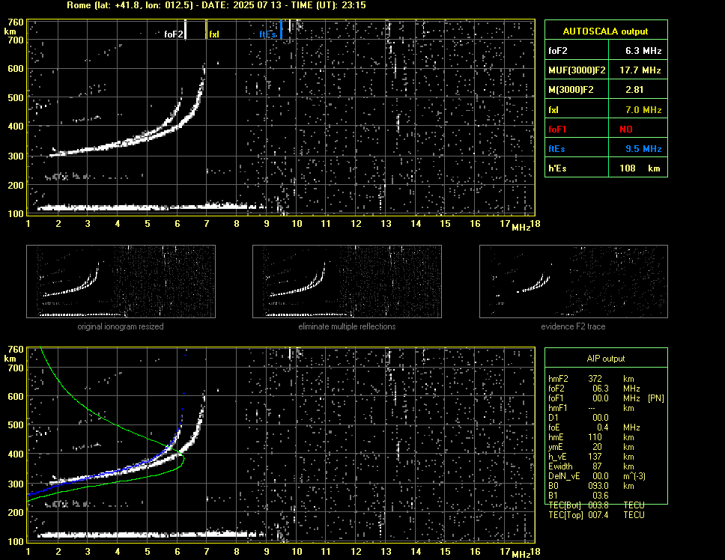The width and height of the screenshot is (725, 560).
Task: Select the foE 0.4 MHz row
Action: 594,427
